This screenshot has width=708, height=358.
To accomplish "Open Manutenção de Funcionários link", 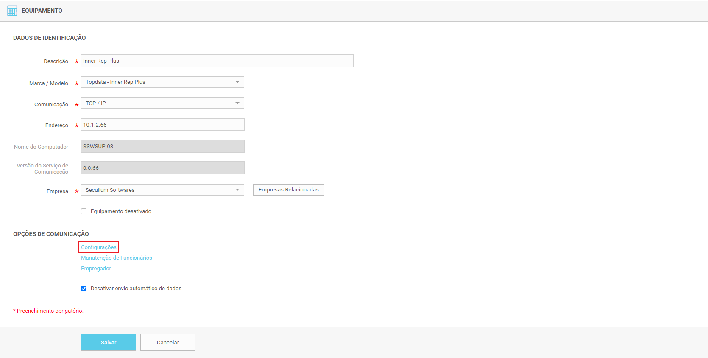I will (x=117, y=258).
